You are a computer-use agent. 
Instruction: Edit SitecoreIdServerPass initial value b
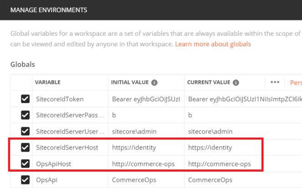click(x=146, y=115)
